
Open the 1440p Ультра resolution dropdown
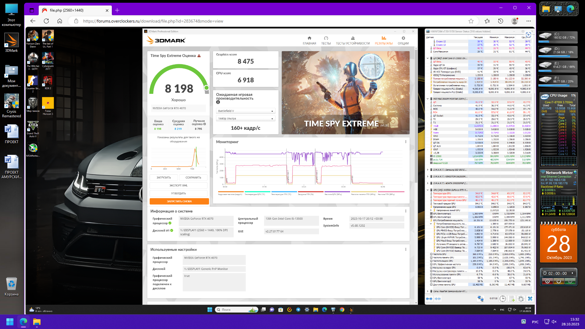(x=246, y=119)
